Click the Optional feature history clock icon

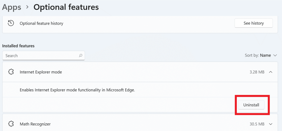(x=11, y=23)
